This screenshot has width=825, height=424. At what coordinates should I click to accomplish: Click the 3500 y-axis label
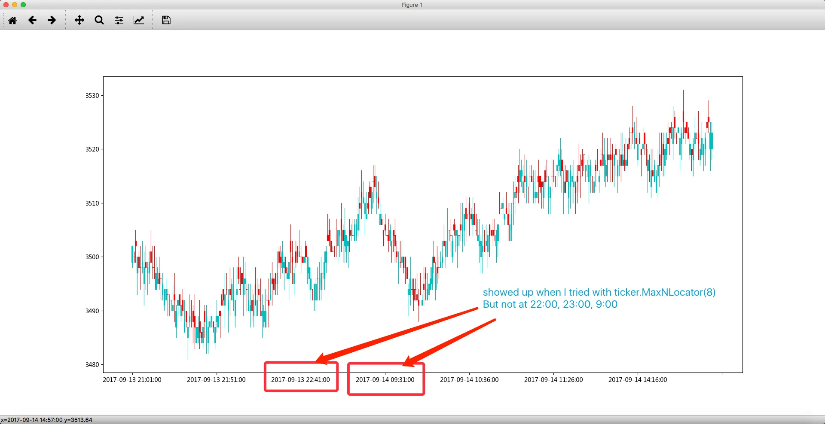[92, 257]
